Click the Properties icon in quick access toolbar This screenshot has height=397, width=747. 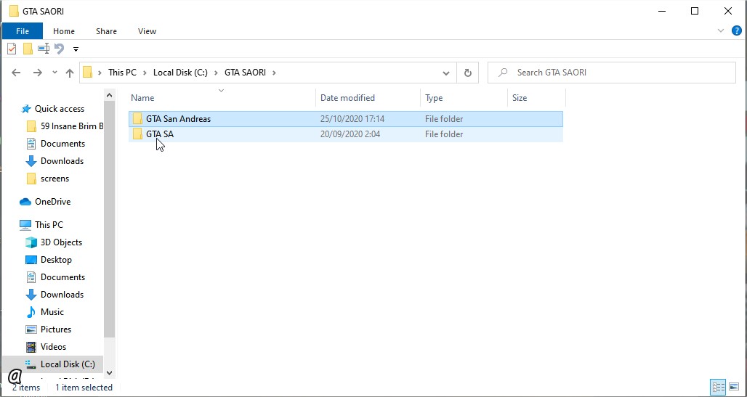point(12,49)
